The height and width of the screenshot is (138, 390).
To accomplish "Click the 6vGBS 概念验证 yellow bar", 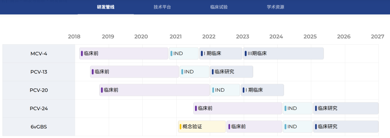I will tap(202, 126).
